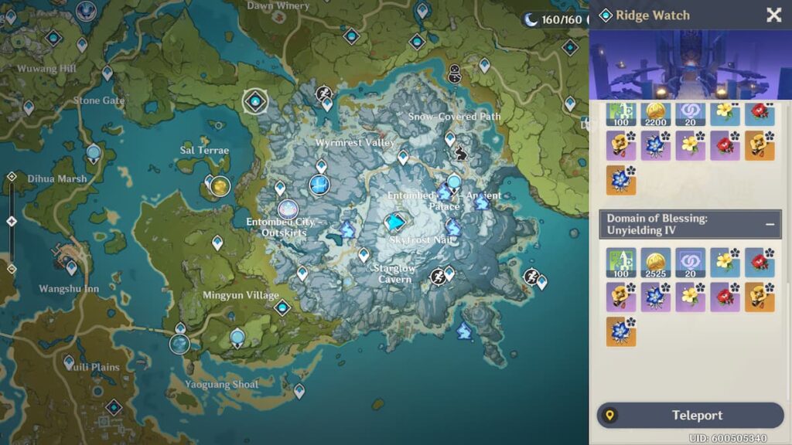The image size is (792, 445).
Task: Collapse the Domain of Blessing: Unyielding IV section
Action: (770, 224)
